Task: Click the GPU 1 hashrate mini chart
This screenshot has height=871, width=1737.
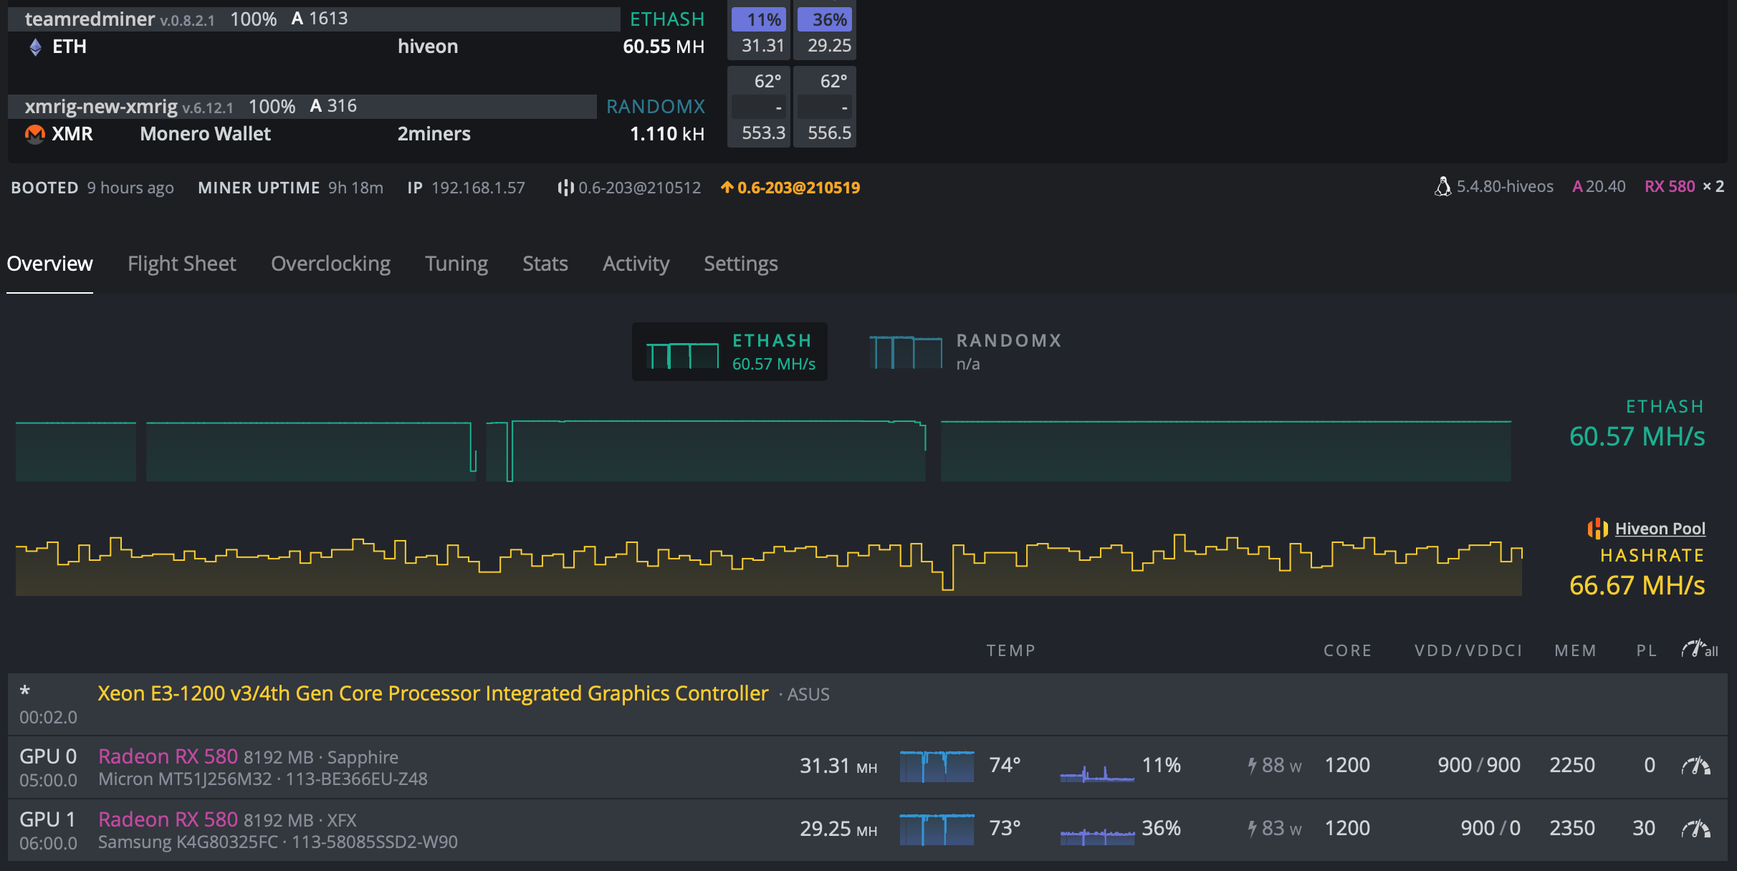Action: [937, 829]
